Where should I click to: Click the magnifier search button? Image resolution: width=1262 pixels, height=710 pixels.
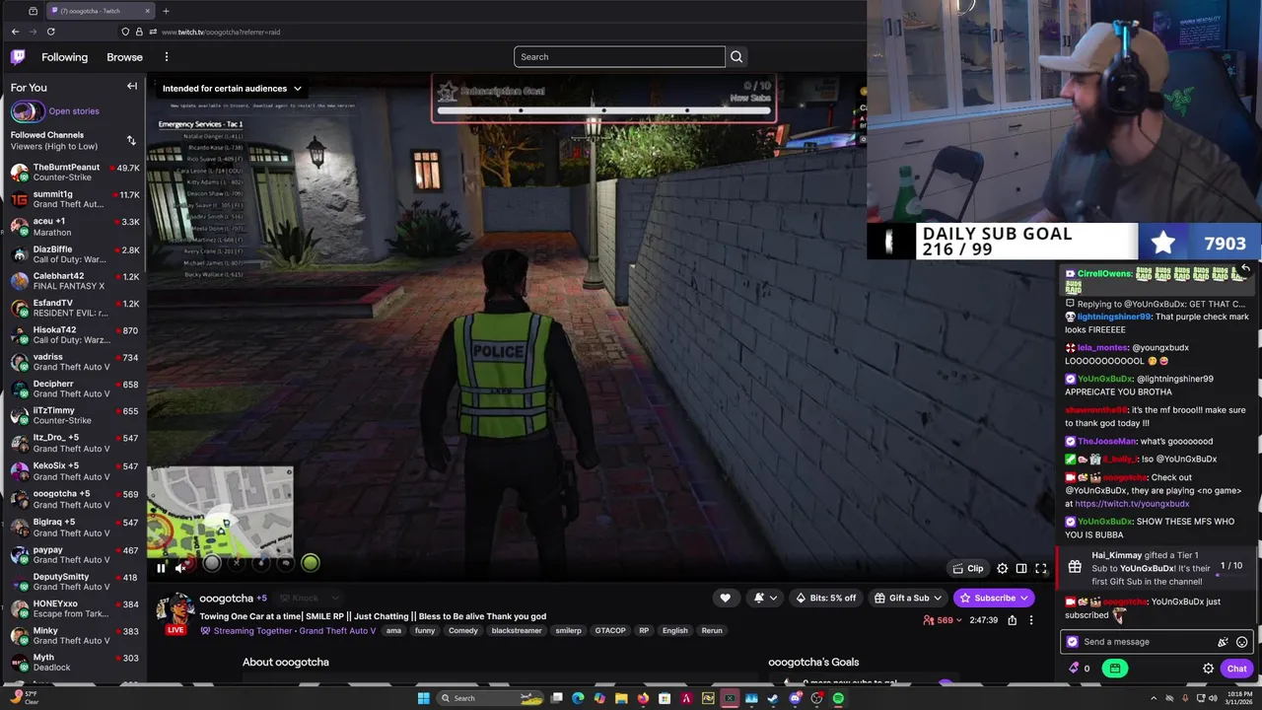pos(736,56)
